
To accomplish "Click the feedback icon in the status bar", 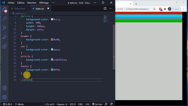I will coord(106,104).
